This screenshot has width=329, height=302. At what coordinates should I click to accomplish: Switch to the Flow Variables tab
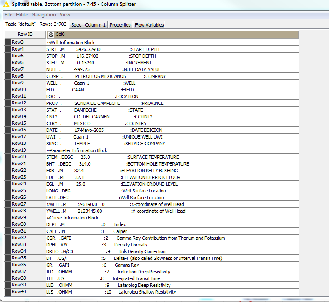tap(149, 25)
